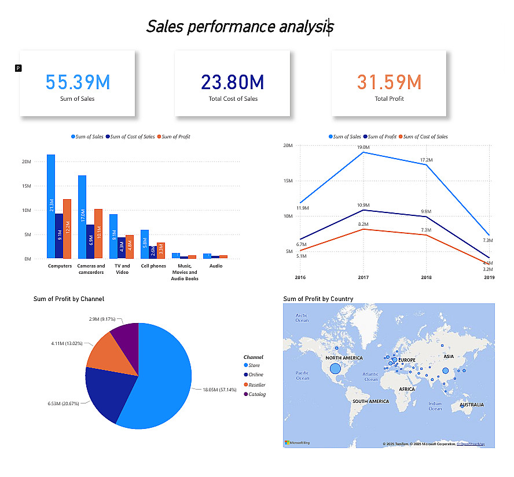Select the Online entry in the Channel legend
The width and height of the screenshot is (514, 477).
(x=254, y=375)
